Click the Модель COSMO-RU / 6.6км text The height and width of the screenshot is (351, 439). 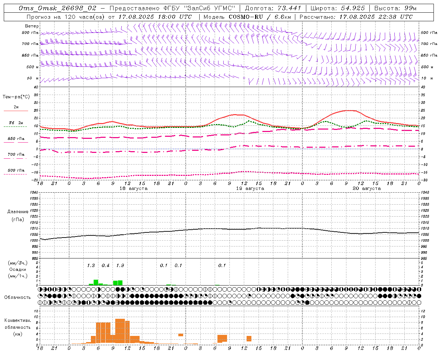coord(247,17)
